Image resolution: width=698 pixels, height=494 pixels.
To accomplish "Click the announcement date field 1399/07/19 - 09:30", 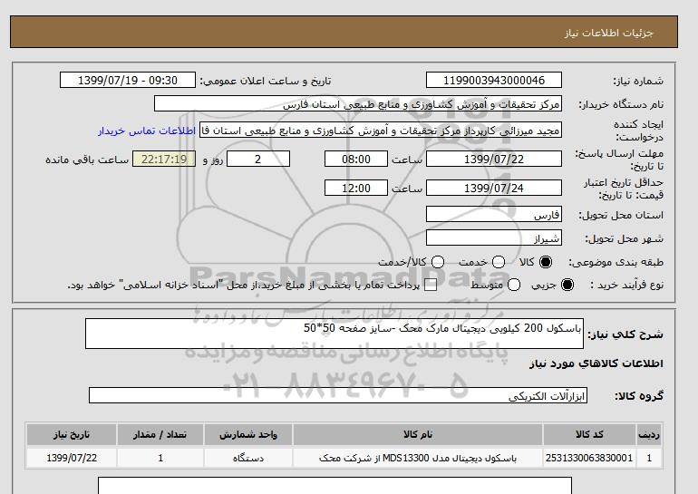I will click(x=127, y=80).
